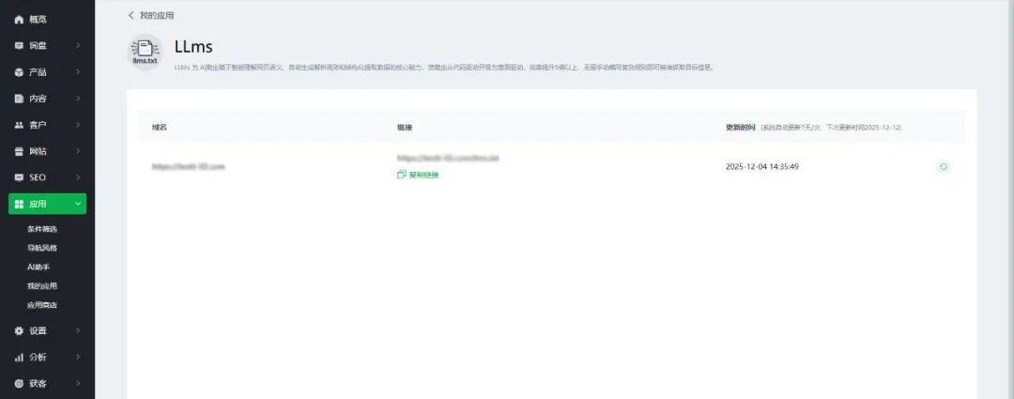Click the 复制链接 link text

[423, 175]
